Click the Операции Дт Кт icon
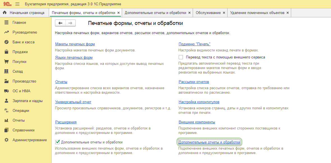 tap(6, 111)
